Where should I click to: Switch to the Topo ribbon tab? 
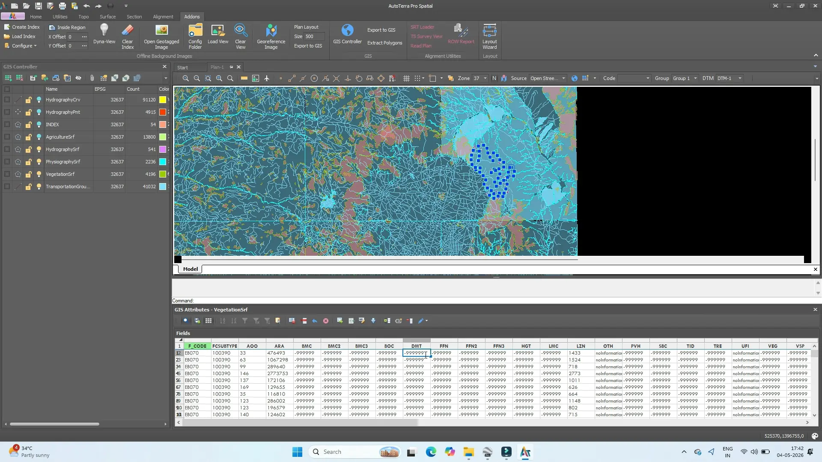83,17
